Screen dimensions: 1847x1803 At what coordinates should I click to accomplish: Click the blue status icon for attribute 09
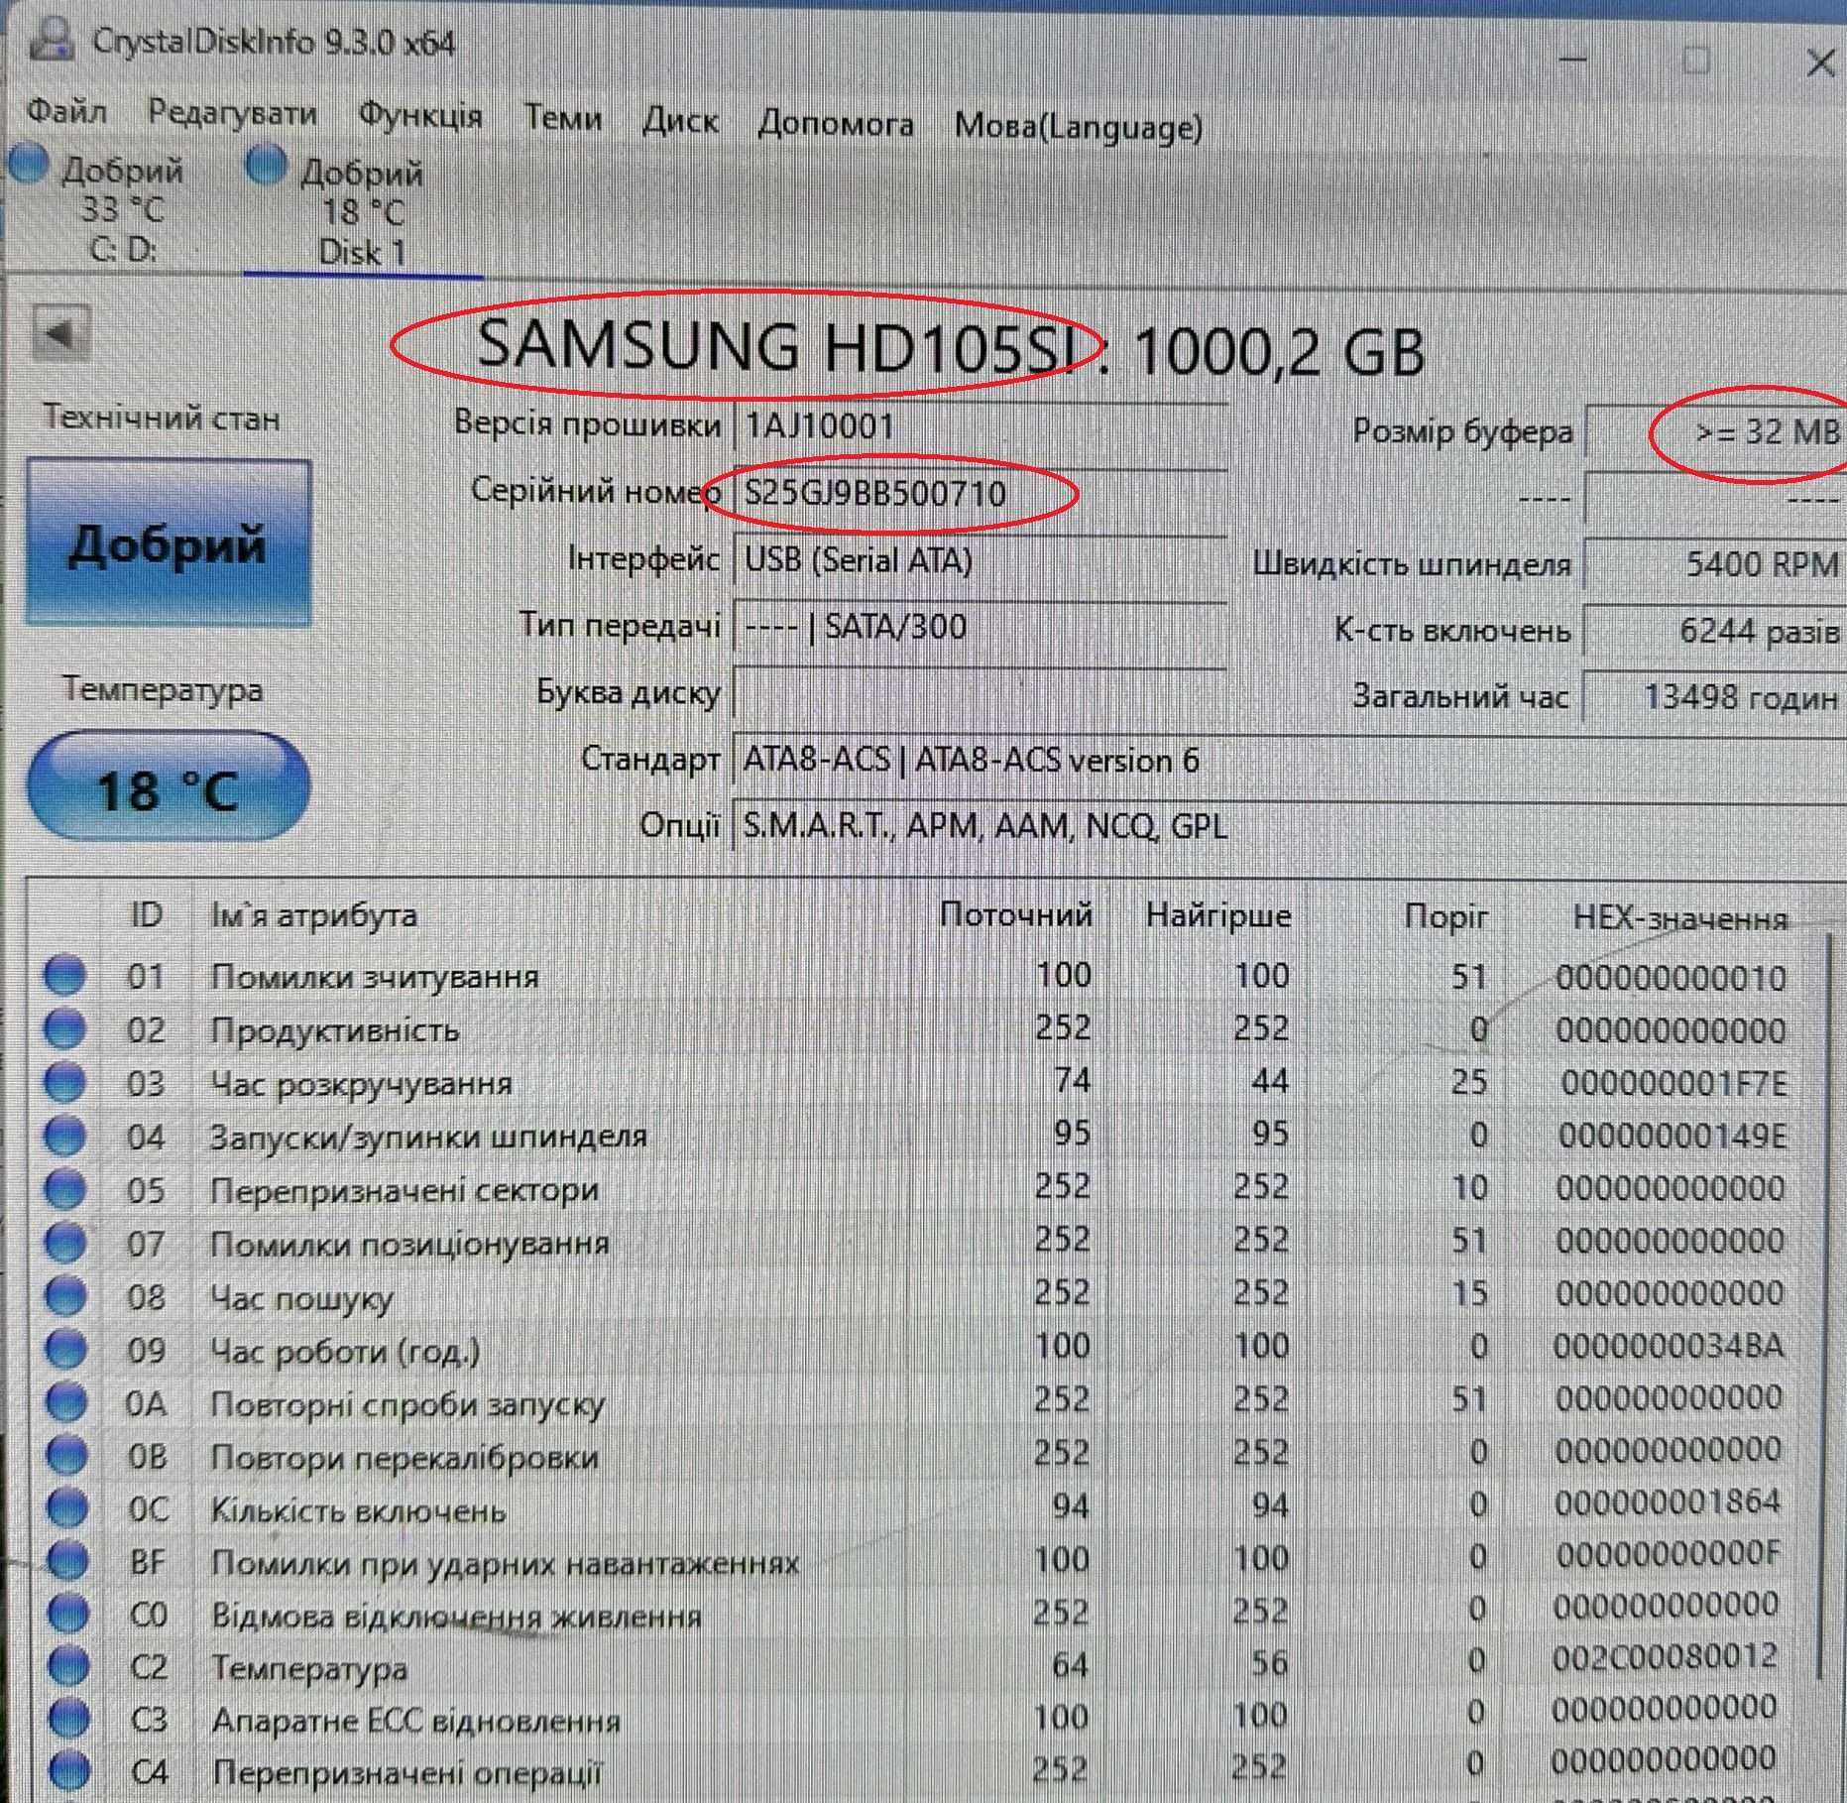pos(66,1349)
